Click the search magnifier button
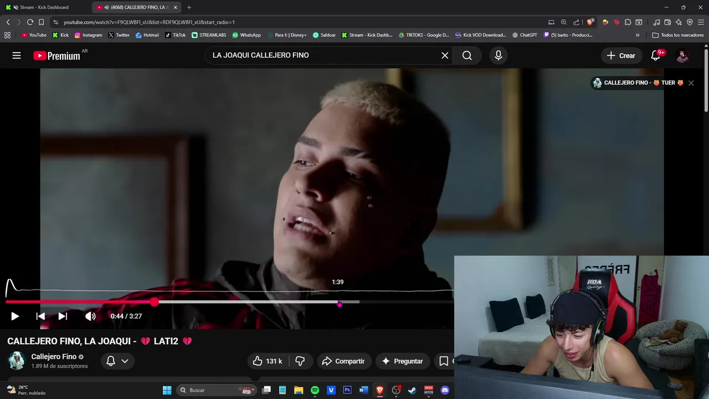Screen dimensions: 709x399 (467, 55)
